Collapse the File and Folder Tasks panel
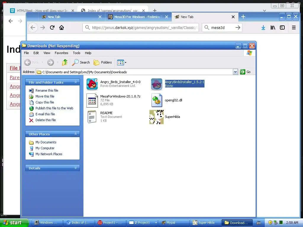 coord(75,82)
